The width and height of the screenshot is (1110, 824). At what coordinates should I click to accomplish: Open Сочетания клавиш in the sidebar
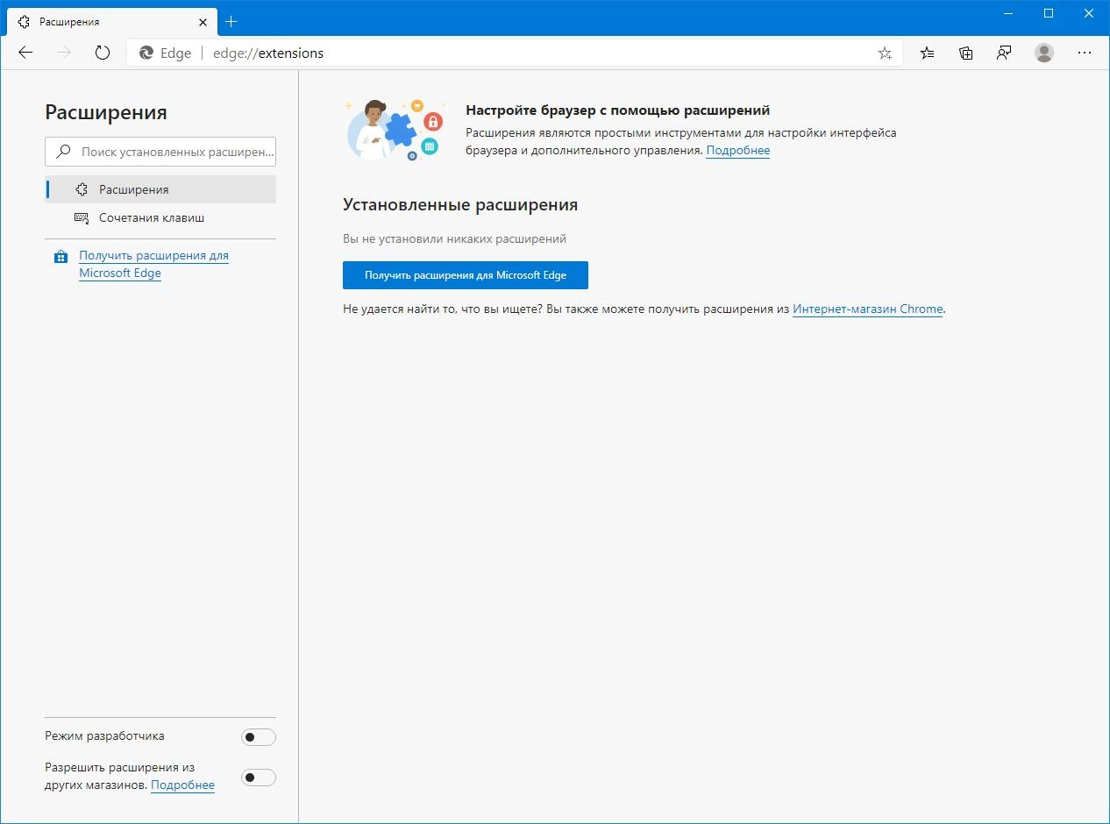click(x=160, y=217)
